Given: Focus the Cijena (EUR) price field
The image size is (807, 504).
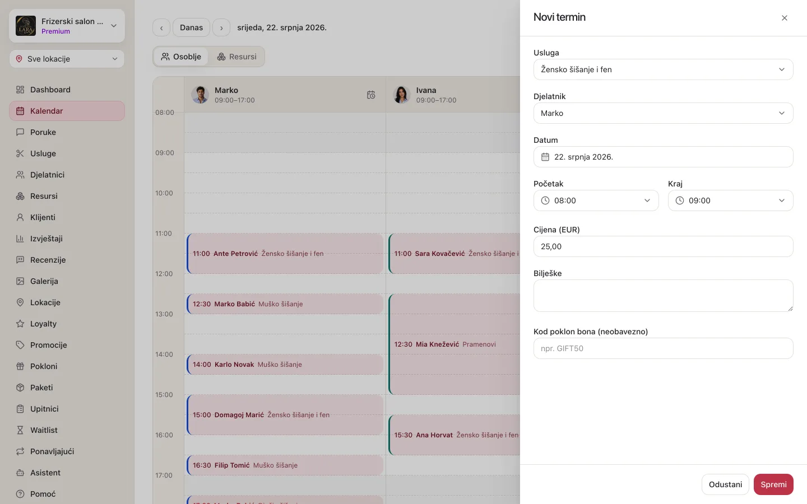Looking at the screenshot, I should coord(664,246).
